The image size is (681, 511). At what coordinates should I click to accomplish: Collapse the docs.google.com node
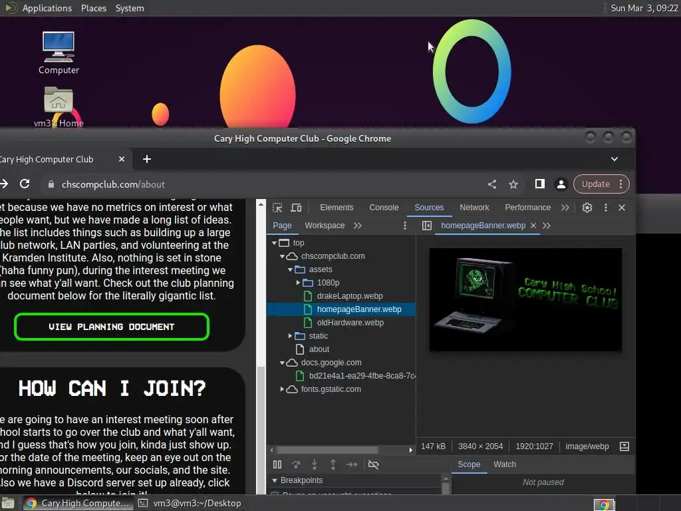(282, 363)
